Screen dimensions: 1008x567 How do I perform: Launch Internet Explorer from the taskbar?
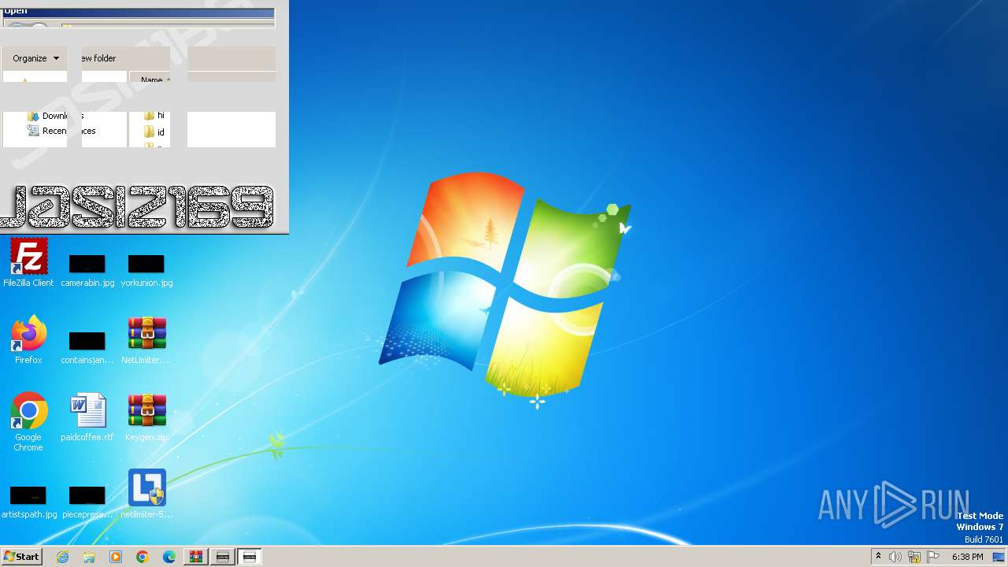coord(62,557)
